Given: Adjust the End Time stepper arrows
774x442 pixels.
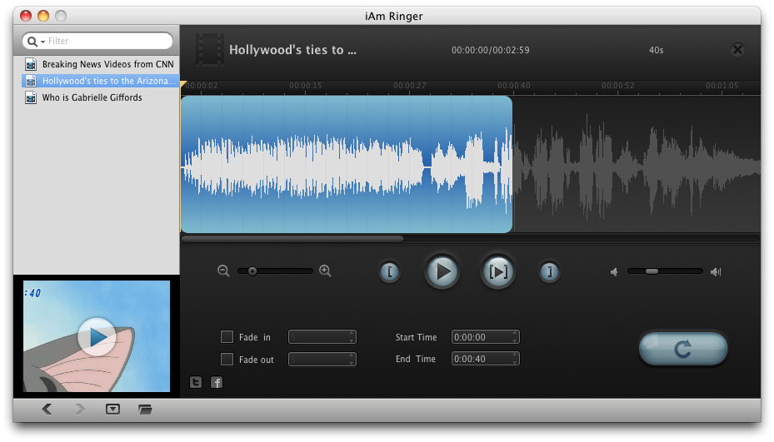Looking at the screenshot, I should pos(516,360).
